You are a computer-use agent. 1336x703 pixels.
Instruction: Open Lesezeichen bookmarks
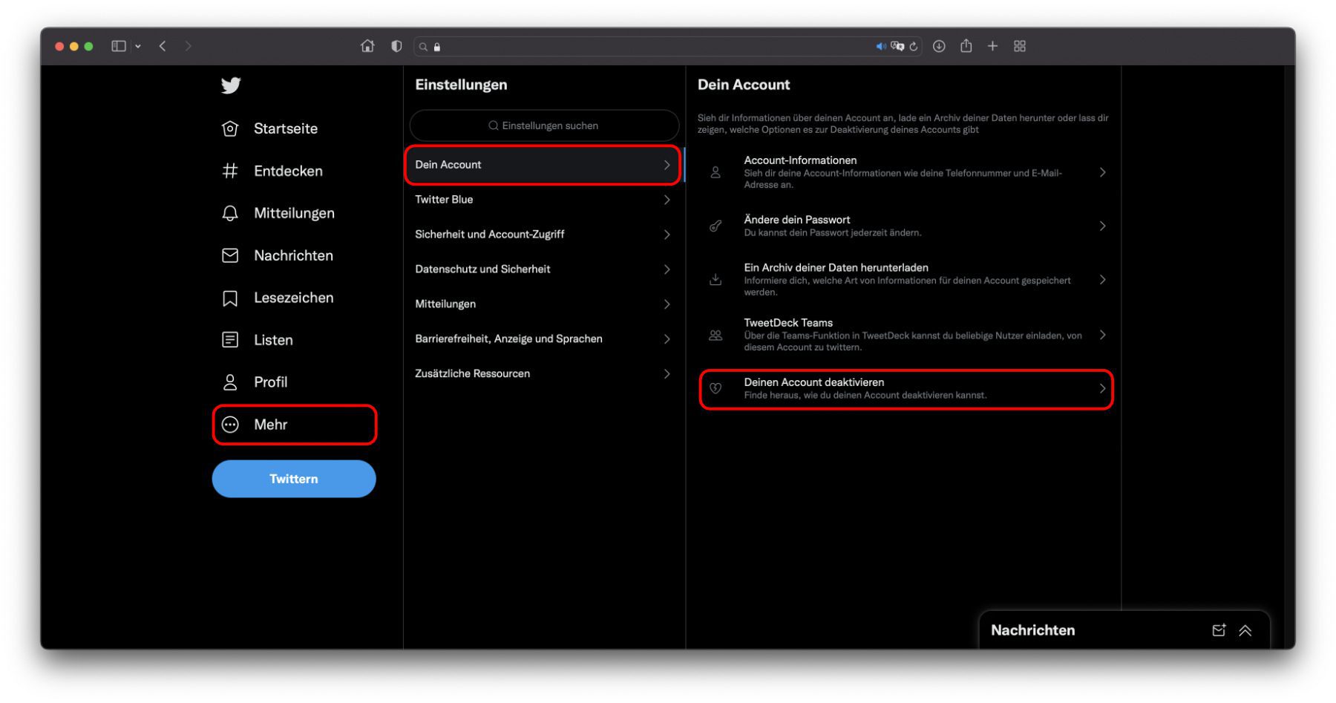tap(278, 298)
